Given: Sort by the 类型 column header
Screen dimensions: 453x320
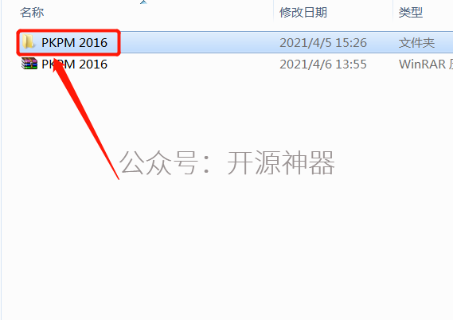Looking at the screenshot, I should 411,13.
